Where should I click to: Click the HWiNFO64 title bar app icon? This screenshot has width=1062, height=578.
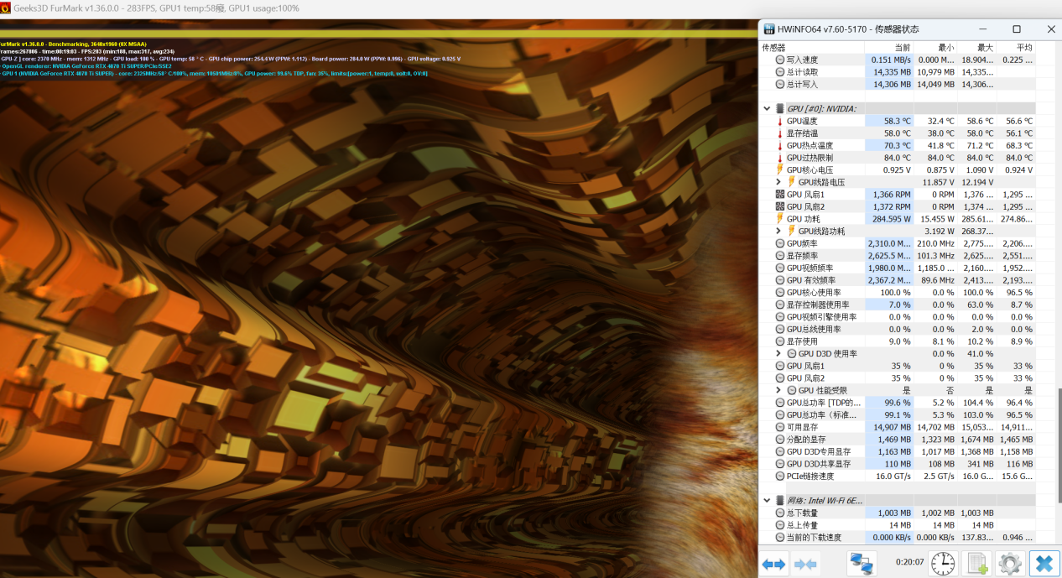coord(768,29)
